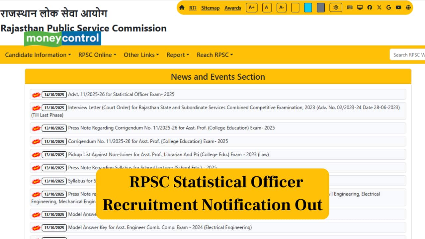Click the keyboard icon in top bar
425x239 pixels.
pyautogui.click(x=350, y=8)
